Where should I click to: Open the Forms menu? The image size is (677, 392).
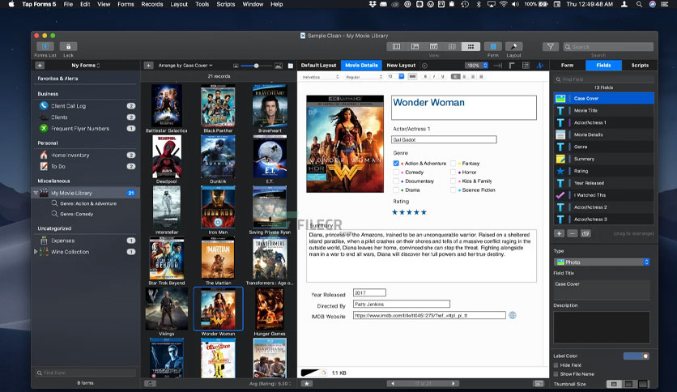tap(126, 4)
